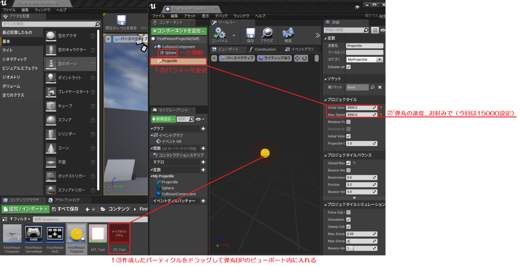Click the ブラウズ (Browse) toolbar icon

tap(268, 34)
